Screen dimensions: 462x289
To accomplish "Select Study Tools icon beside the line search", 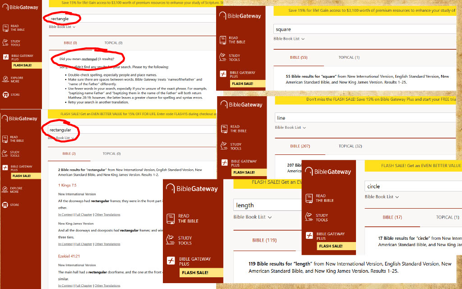I will (224, 146).
